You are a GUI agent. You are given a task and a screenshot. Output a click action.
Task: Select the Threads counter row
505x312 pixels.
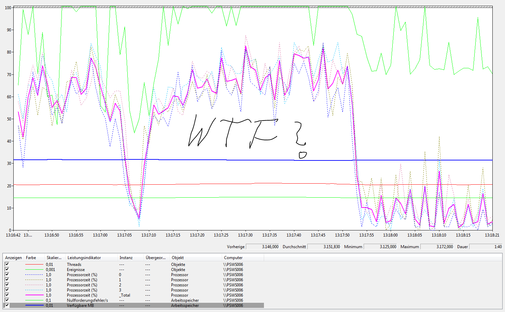[x=134, y=264]
